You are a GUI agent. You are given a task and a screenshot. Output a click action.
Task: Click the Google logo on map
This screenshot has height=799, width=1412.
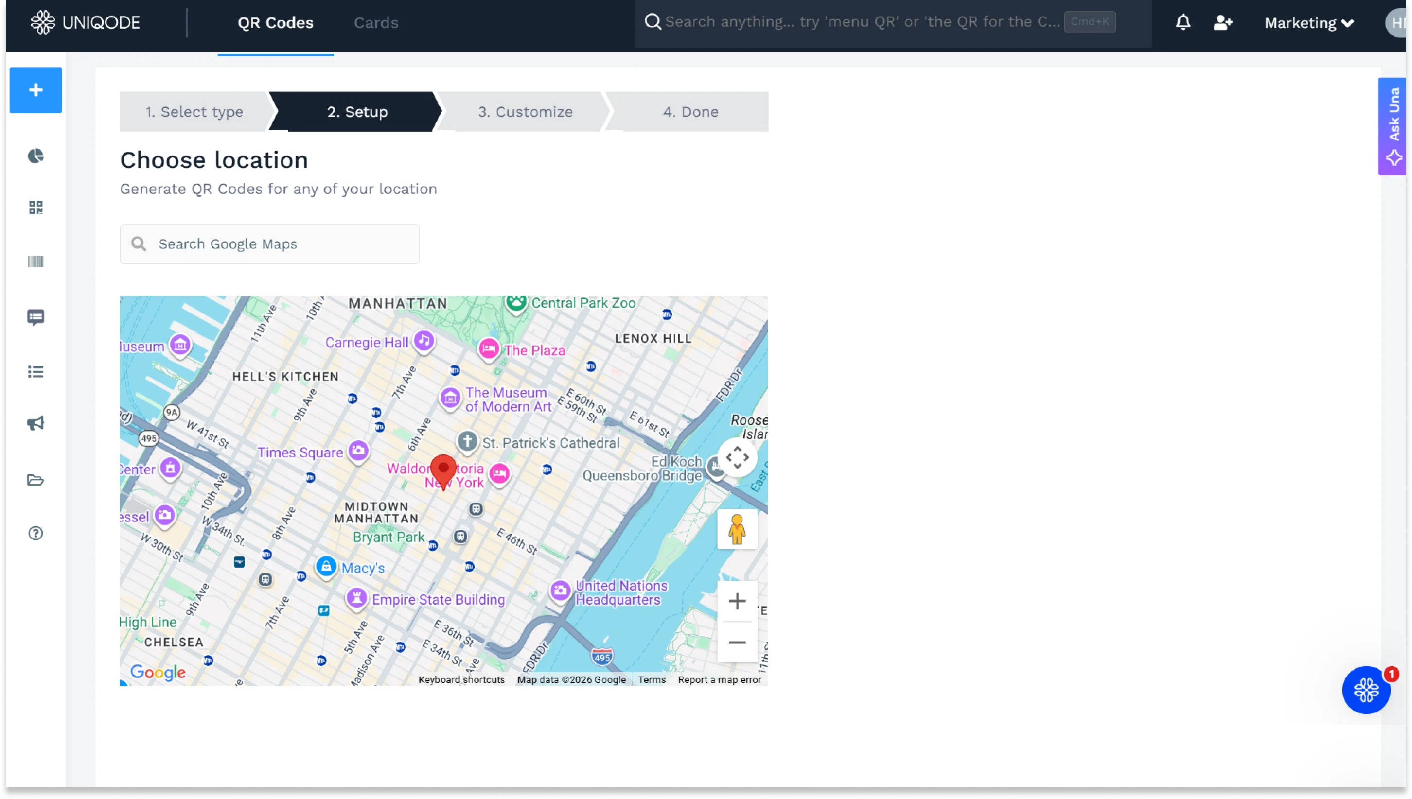click(158, 672)
